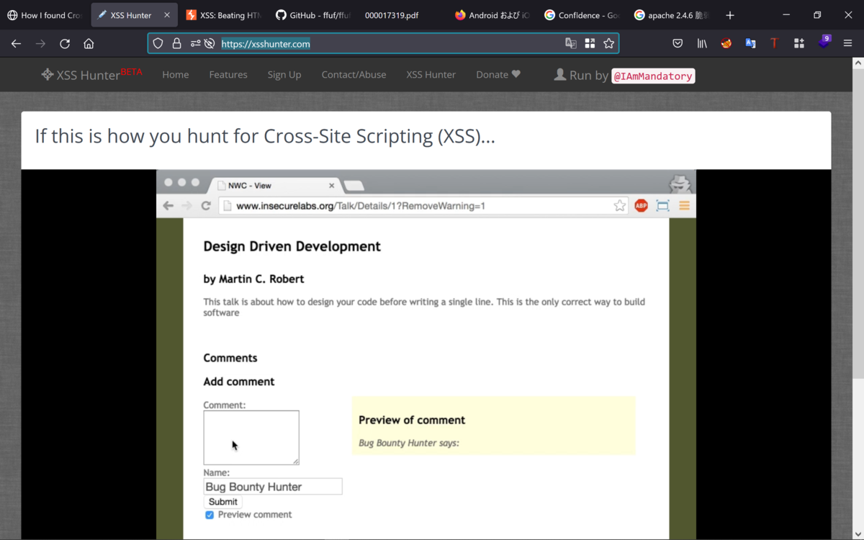Click the Submit button in demo

(223, 502)
